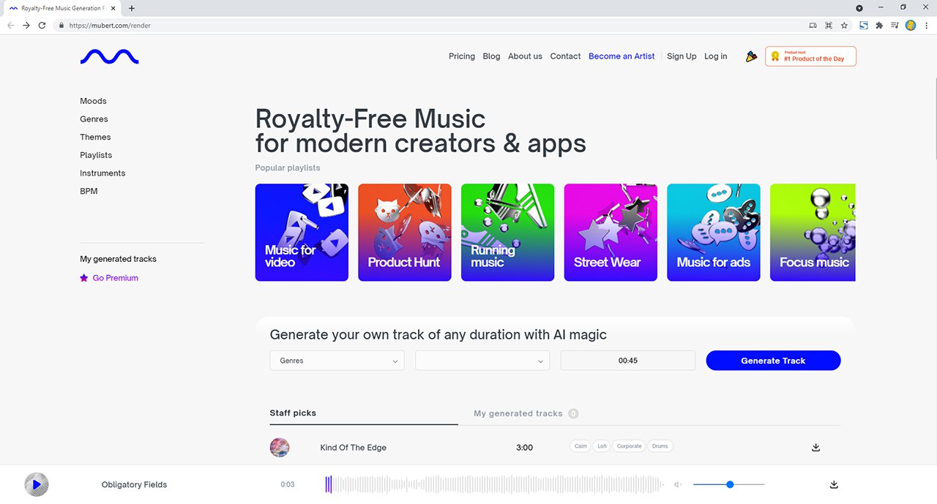The height and width of the screenshot is (504, 937).
Task: Play the Obligatory Fields track
Action: pos(37,484)
